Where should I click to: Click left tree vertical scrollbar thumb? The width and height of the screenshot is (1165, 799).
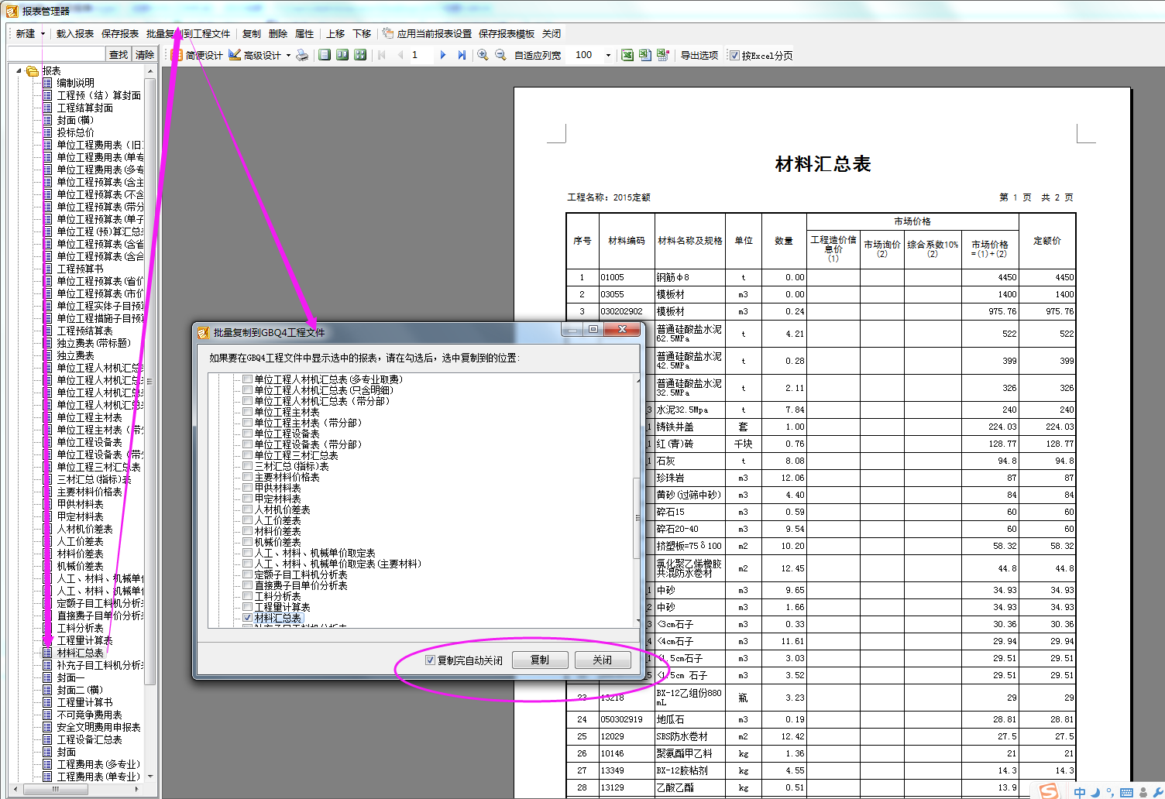point(150,381)
